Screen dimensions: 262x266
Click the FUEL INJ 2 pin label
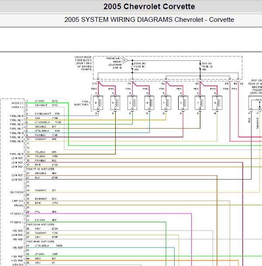[x=17, y=124]
